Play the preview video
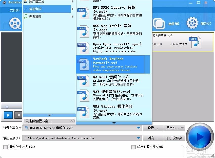215x158 pixels. [x=8, y=115]
